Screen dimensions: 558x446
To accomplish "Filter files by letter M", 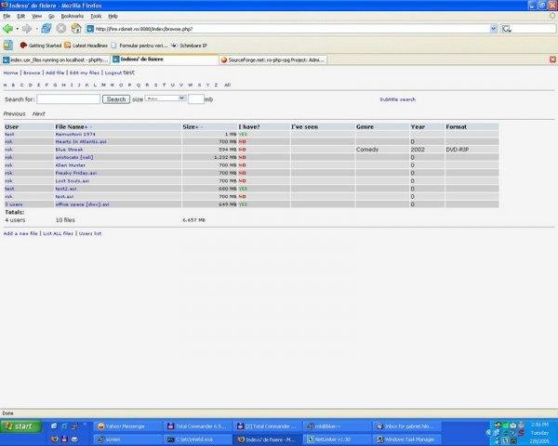I will [103, 85].
